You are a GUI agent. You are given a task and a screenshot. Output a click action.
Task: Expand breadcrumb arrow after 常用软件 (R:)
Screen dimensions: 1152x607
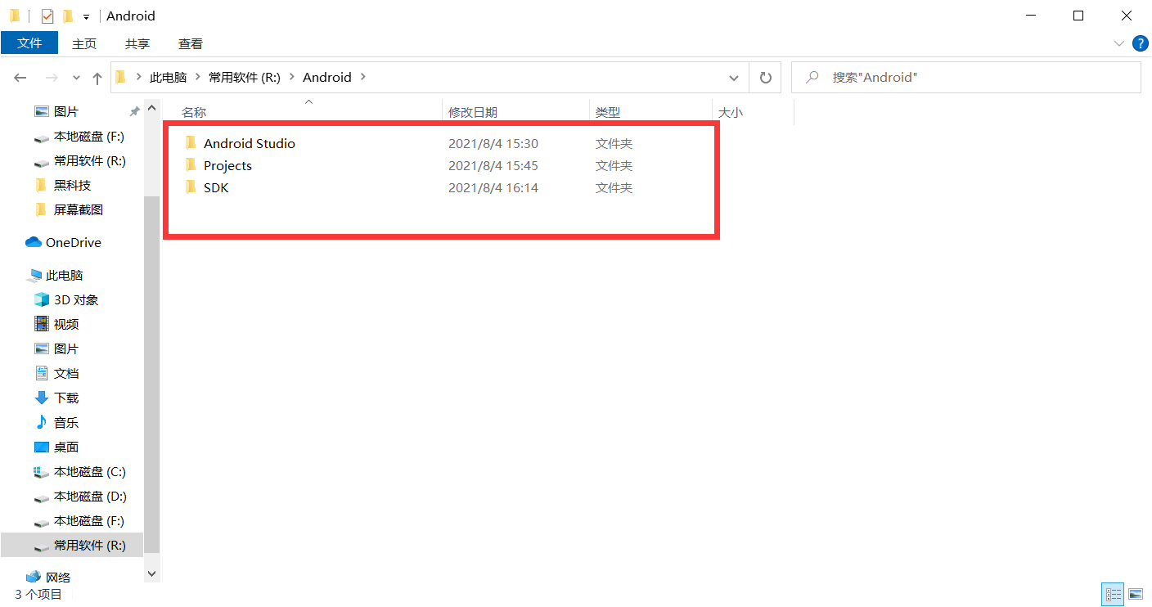[x=291, y=77]
